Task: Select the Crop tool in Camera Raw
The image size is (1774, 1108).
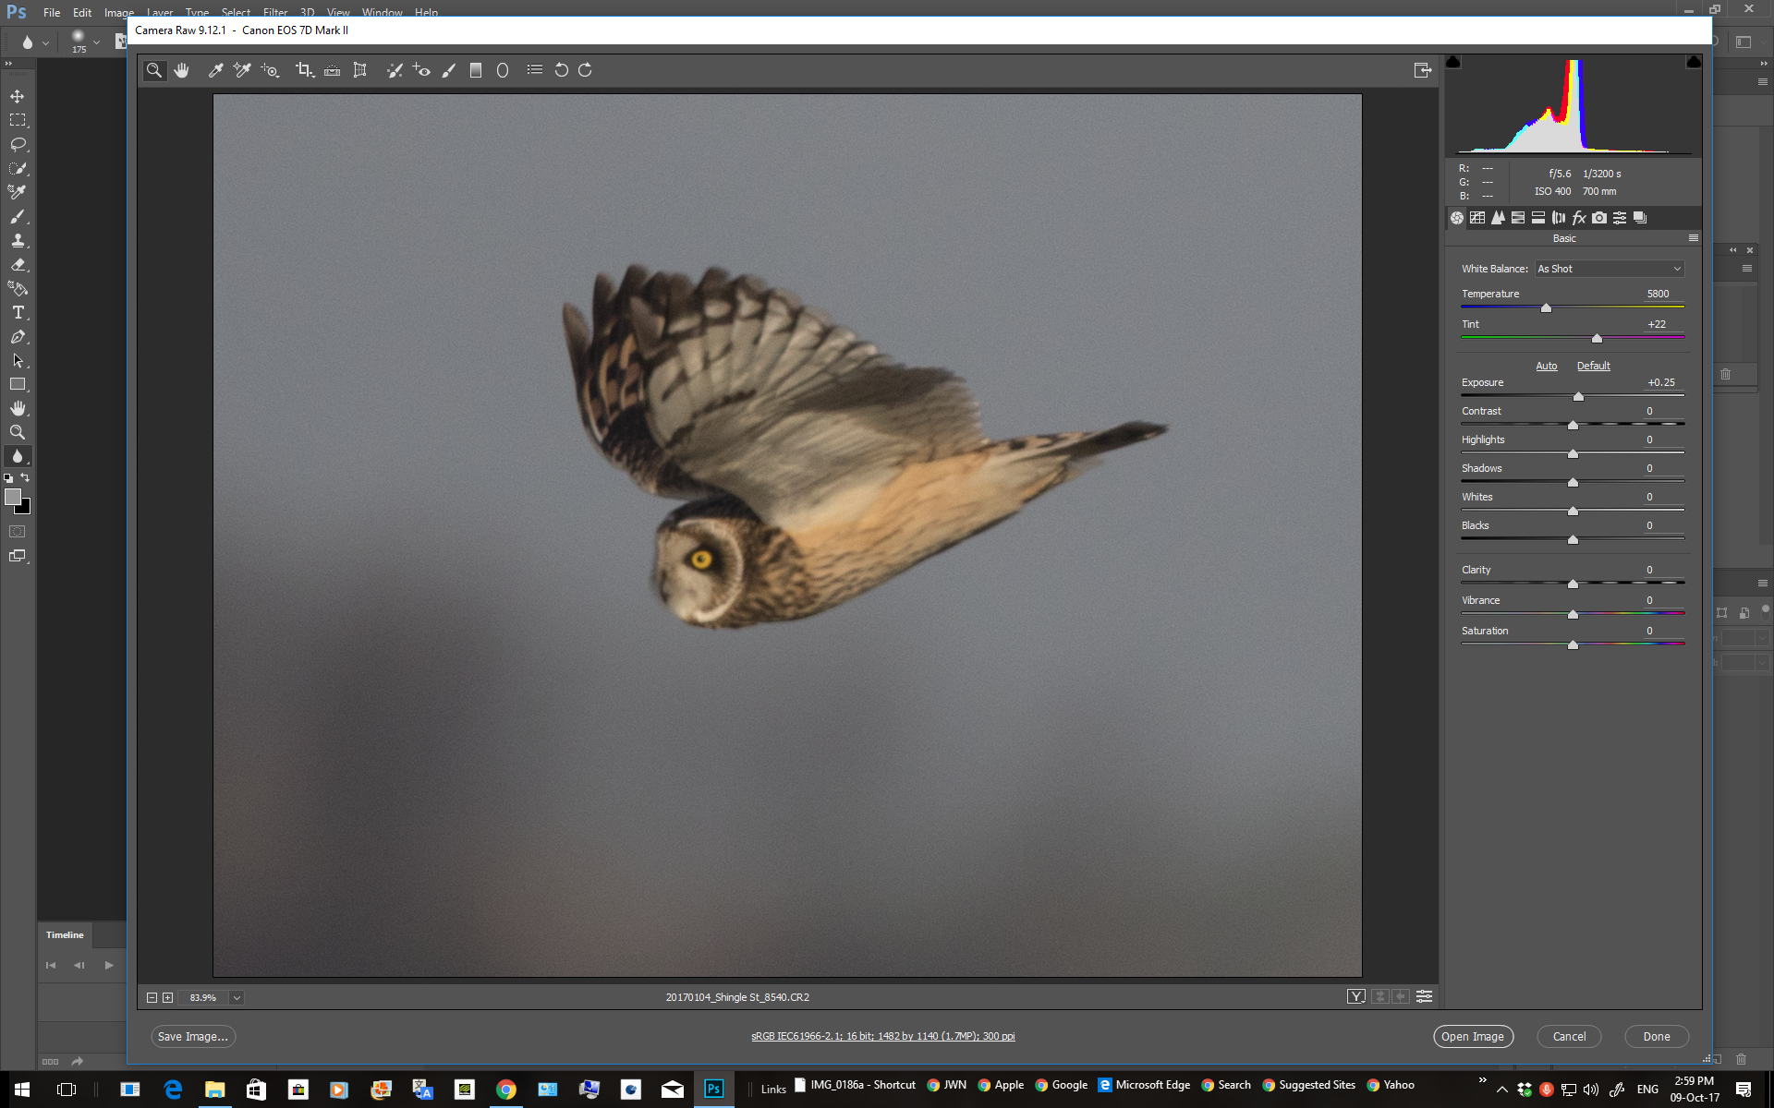Action: 304,70
